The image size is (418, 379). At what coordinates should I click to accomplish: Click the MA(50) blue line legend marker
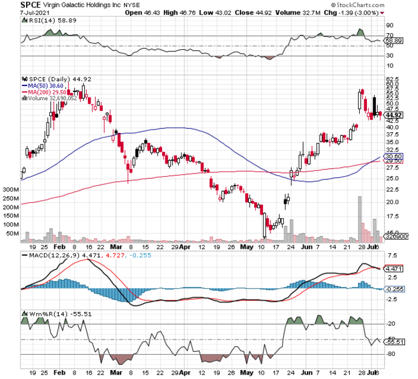(25, 85)
